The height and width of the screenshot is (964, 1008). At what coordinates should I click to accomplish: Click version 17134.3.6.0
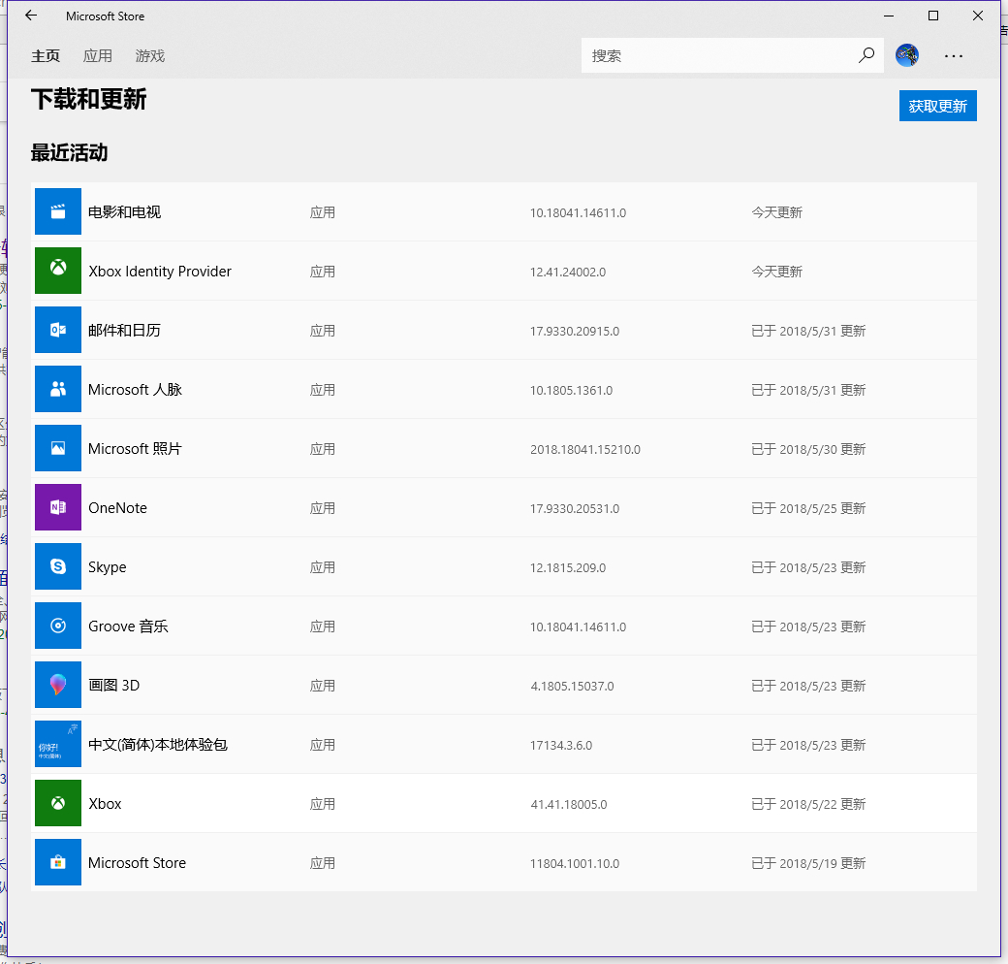[x=561, y=746]
